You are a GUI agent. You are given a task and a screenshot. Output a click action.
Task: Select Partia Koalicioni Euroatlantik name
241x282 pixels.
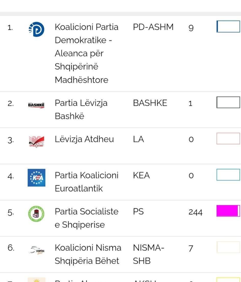[x=86, y=182]
